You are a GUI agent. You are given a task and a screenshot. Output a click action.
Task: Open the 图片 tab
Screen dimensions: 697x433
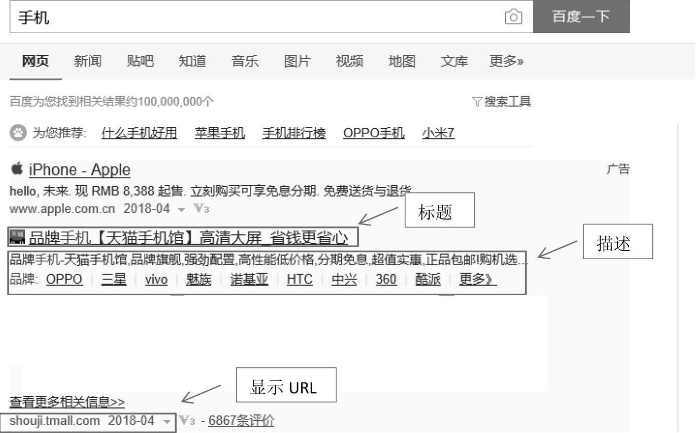click(x=297, y=61)
